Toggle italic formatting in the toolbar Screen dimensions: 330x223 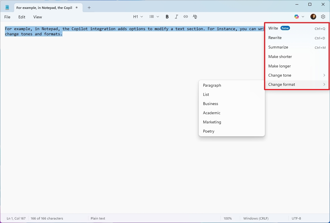coord(177,16)
